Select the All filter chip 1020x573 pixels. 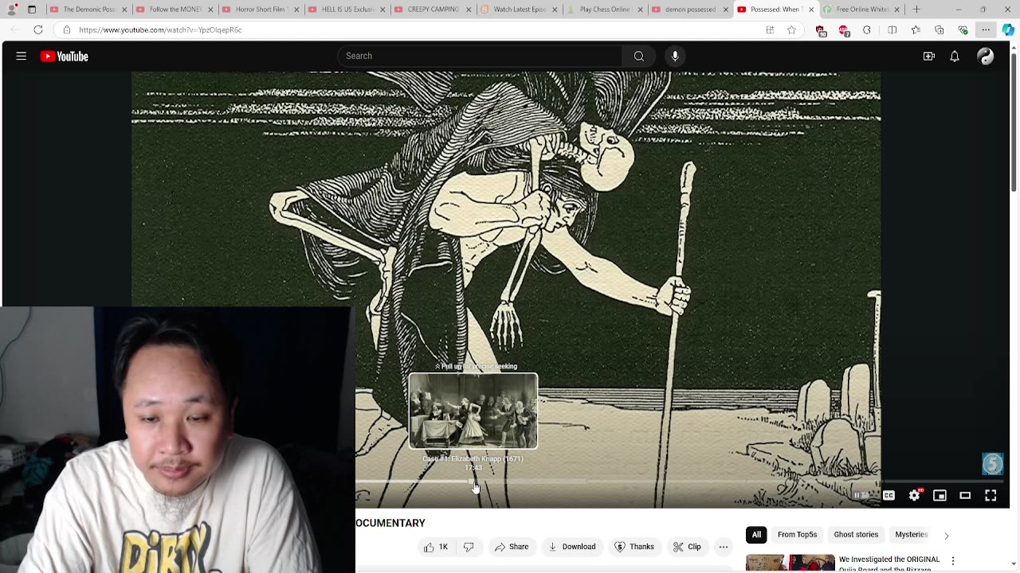point(756,535)
